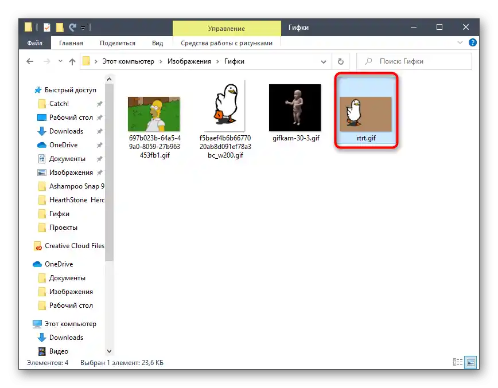Open the Средства работы с рисунками tab

tap(227, 43)
